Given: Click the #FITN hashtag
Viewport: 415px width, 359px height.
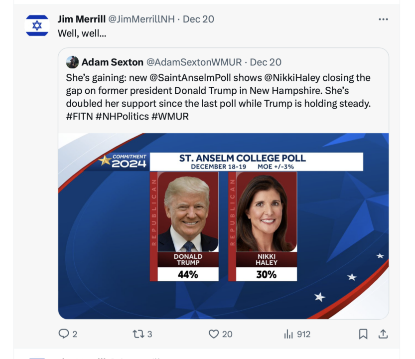Looking at the screenshot, I should coord(79,116).
